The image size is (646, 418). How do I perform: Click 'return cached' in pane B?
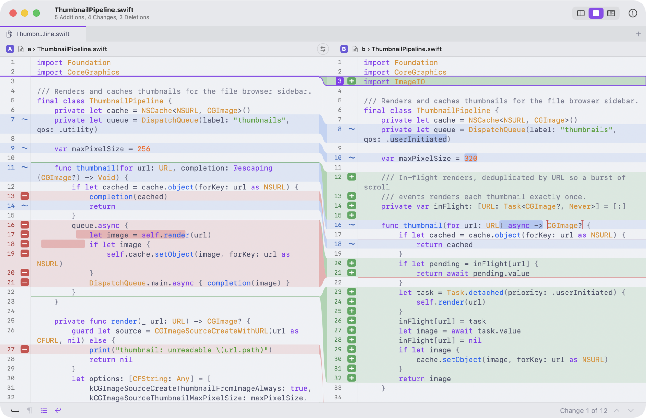[444, 245]
